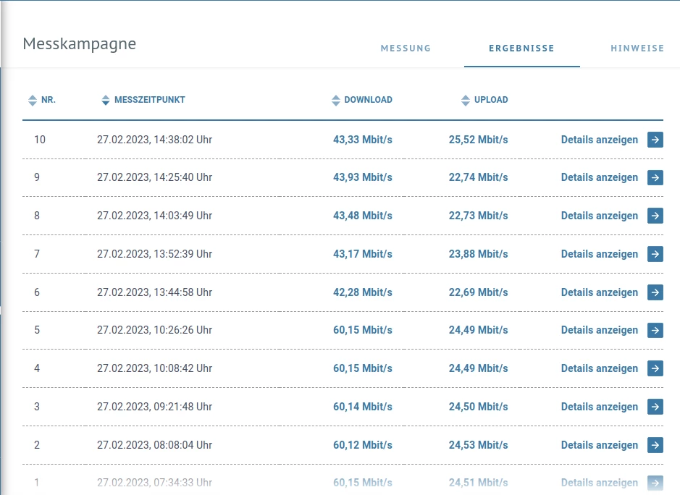This screenshot has height=495, width=680.
Task: Select timestamp 27.02.2023, 14:38:02 Uhr
Action: point(154,140)
